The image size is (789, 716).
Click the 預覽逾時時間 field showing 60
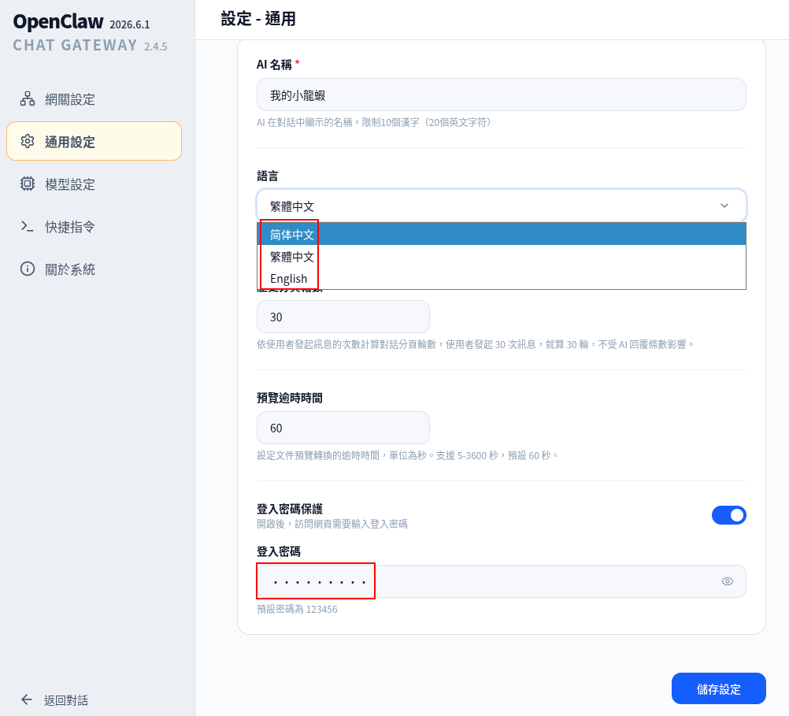pos(343,428)
